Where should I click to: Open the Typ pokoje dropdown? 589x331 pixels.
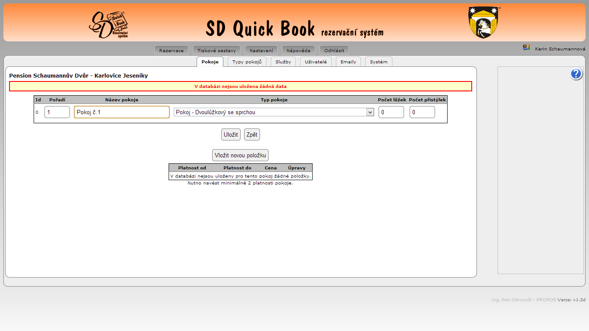coord(274,112)
